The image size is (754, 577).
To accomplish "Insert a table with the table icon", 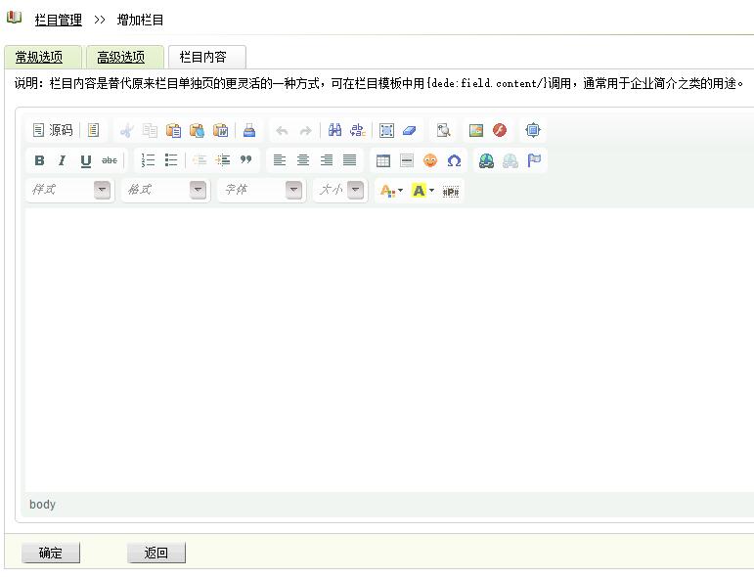I will [x=383, y=160].
